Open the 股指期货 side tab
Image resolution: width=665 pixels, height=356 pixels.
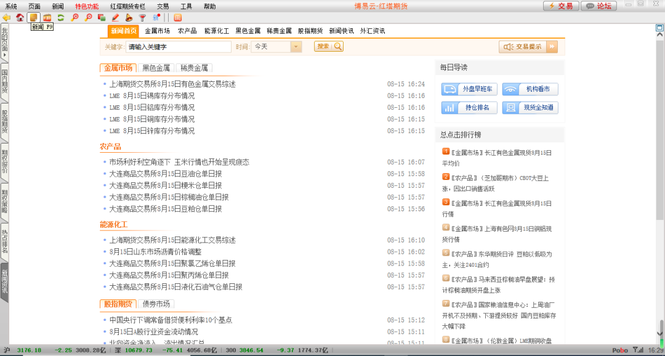tap(5, 122)
